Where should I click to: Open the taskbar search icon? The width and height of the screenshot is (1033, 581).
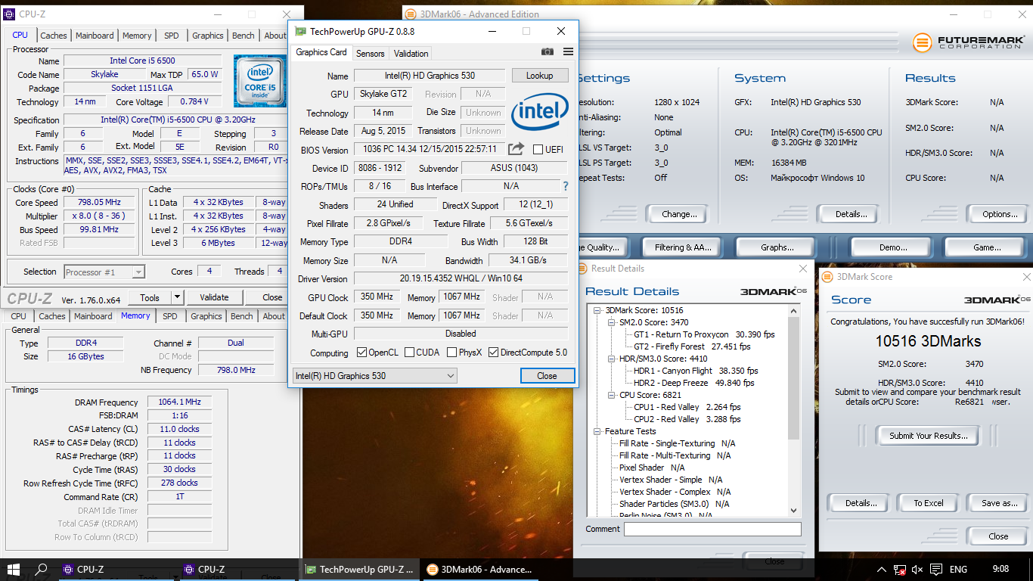(42, 569)
